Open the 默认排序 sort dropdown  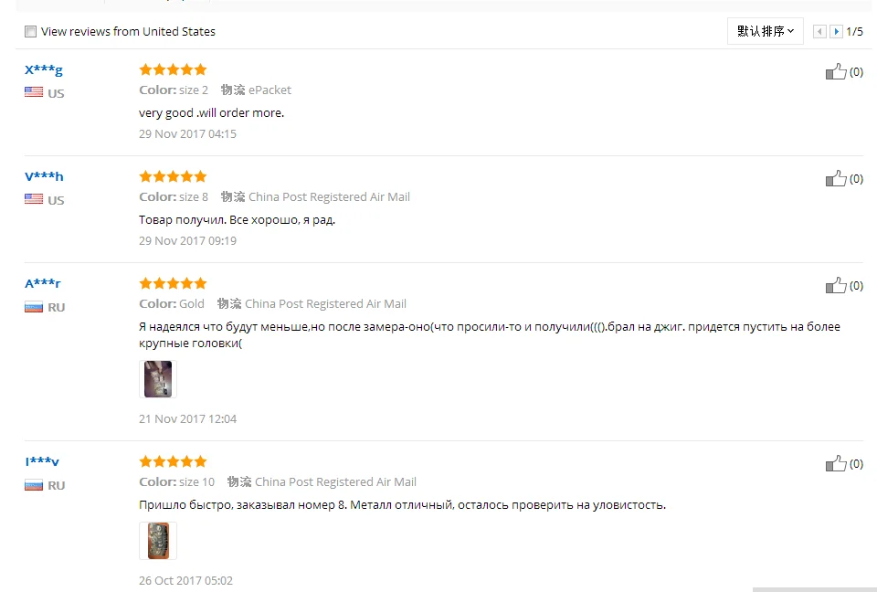(x=766, y=31)
